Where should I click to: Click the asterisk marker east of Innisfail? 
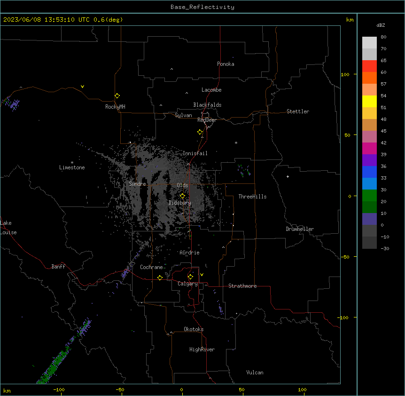[236, 143]
